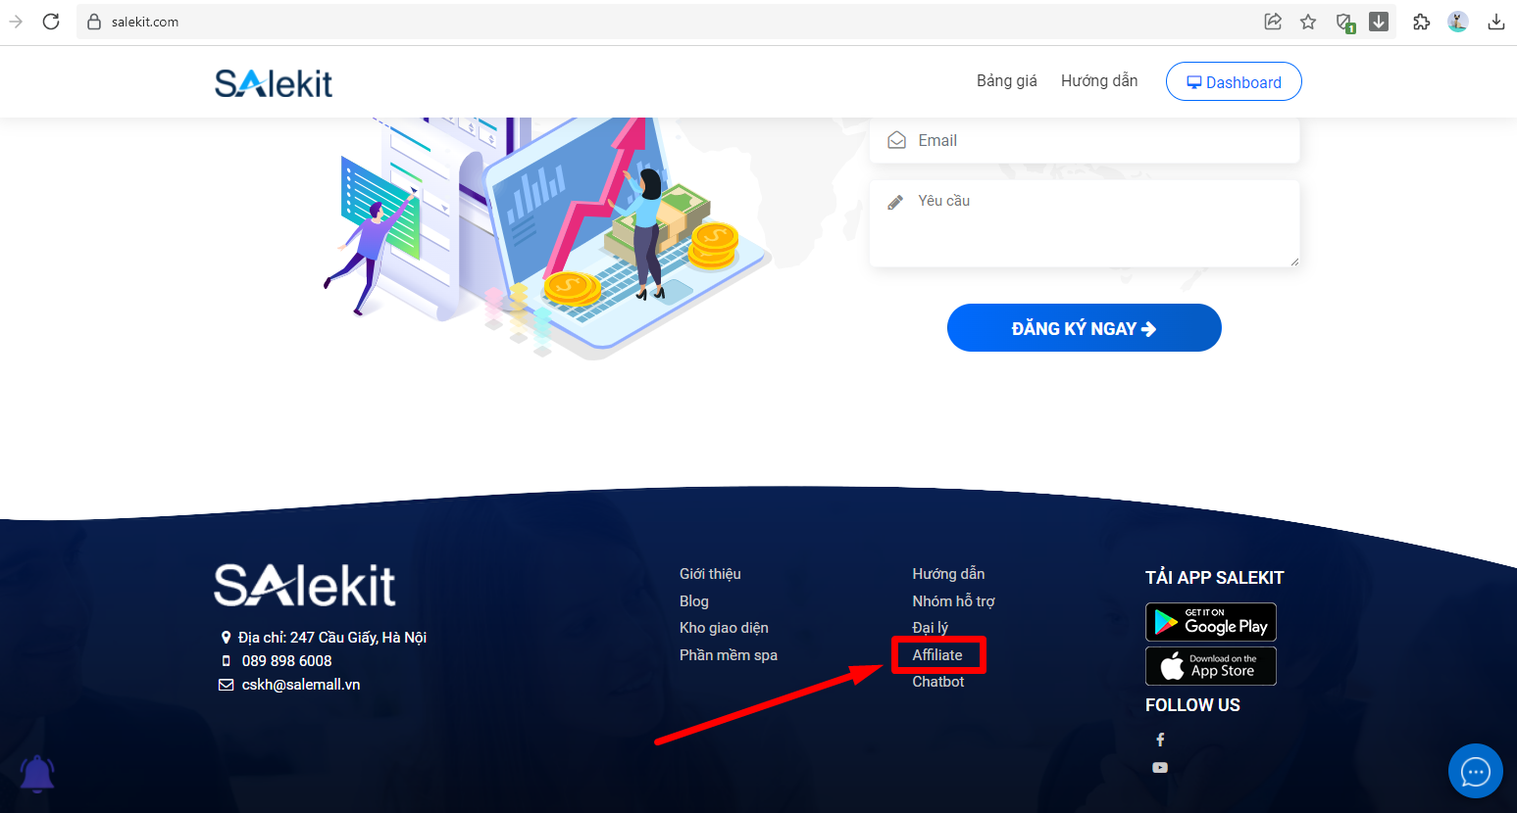The image size is (1517, 813).
Task: Open browser downloads tray icon
Action: [x=1496, y=22]
